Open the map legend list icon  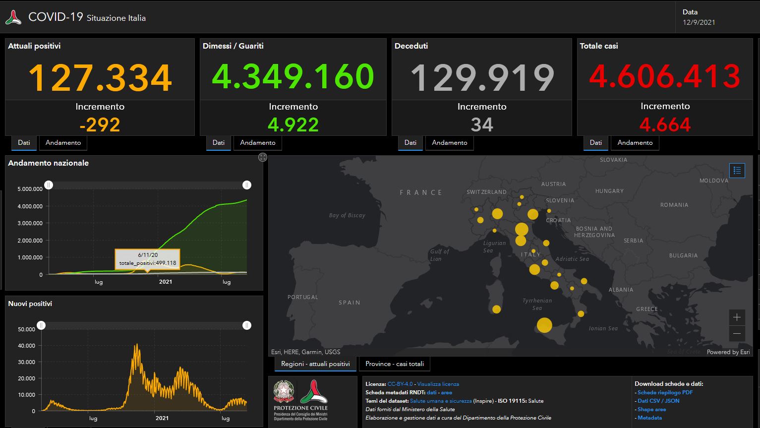[x=737, y=171]
